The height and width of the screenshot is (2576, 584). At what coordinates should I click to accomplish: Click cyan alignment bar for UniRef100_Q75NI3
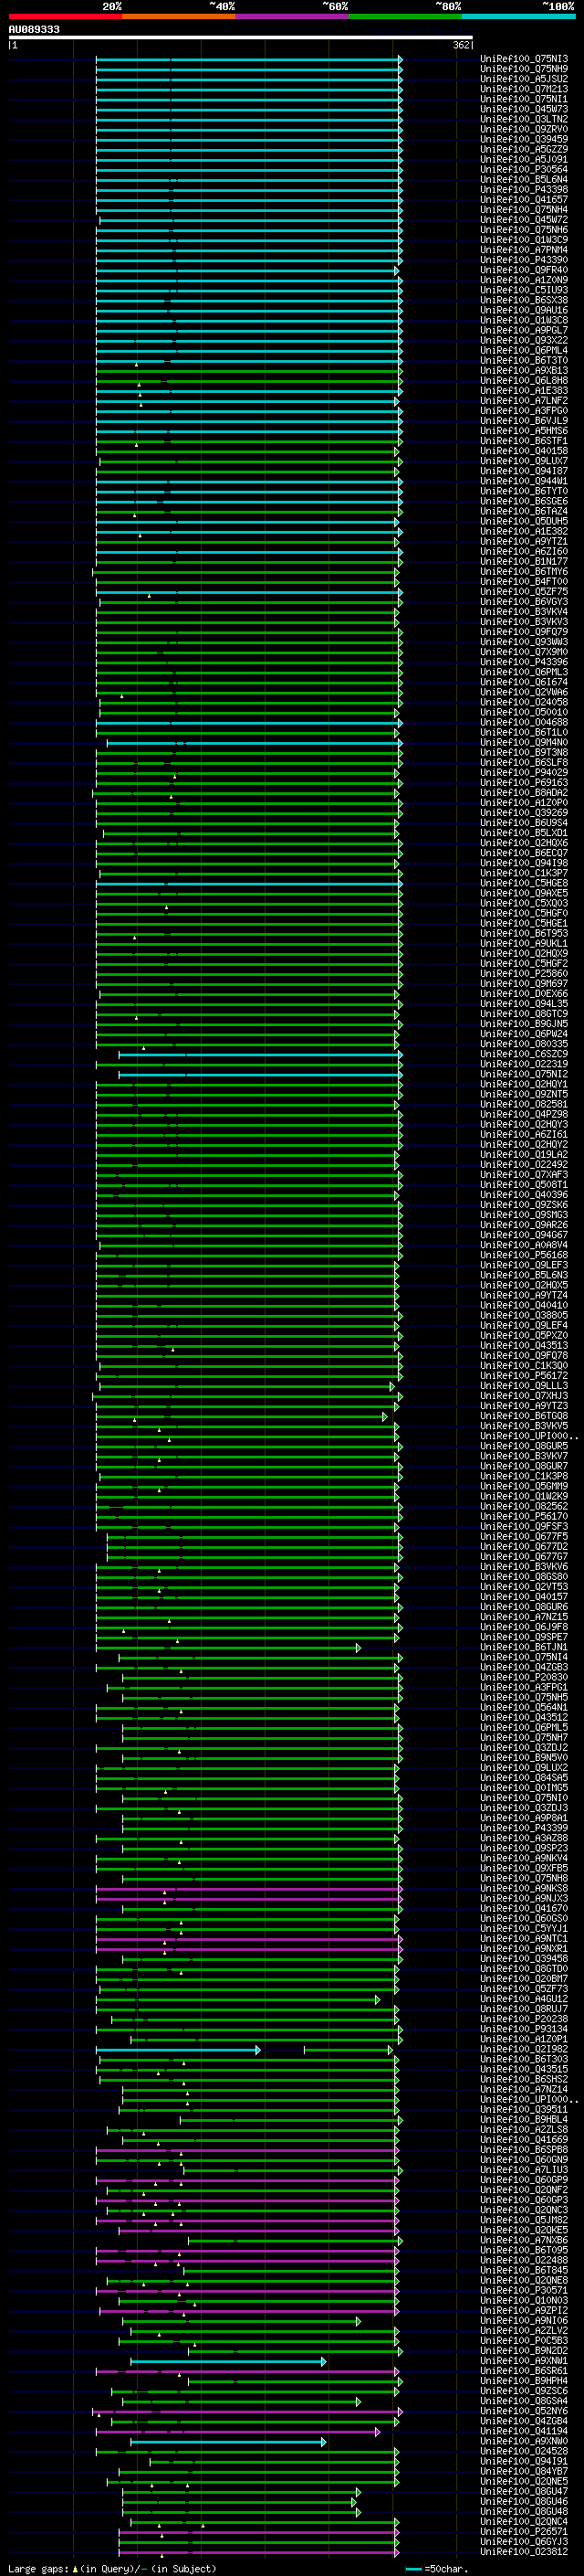[x=248, y=59]
